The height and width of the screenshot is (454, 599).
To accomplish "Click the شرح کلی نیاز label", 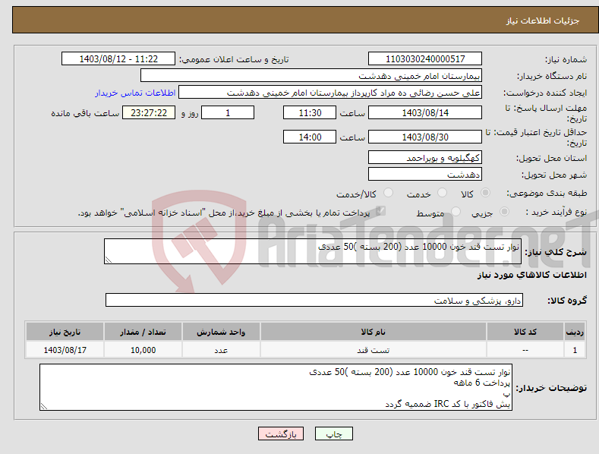I will click(556, 252).
